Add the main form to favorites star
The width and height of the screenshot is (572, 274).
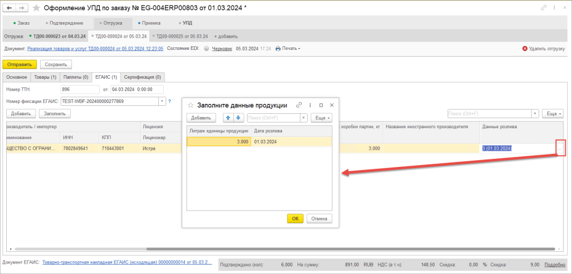pos(36,8)
